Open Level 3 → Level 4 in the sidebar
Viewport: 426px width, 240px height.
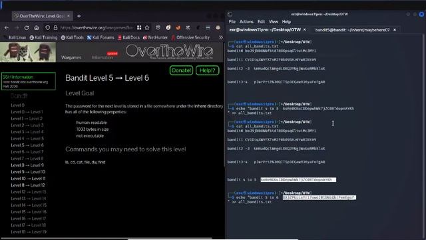pyautogui.click(x=27, y=132)
